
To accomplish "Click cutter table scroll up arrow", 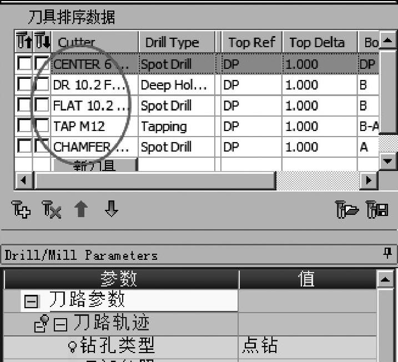I will [x=387, y=40].
